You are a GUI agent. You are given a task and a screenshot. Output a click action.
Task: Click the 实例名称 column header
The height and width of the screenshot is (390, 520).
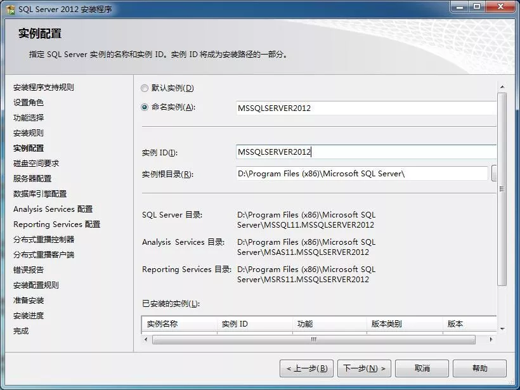coord(179,324)
